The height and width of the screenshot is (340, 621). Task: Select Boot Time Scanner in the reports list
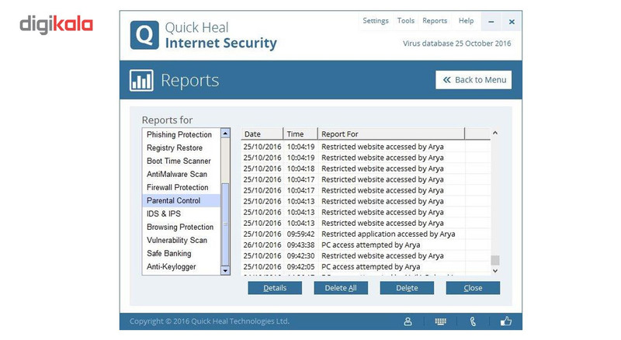tap(181, 161)
